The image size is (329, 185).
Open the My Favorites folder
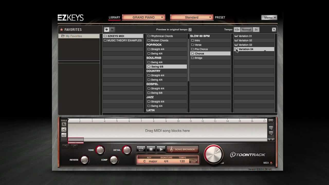[x=79, y=36]
